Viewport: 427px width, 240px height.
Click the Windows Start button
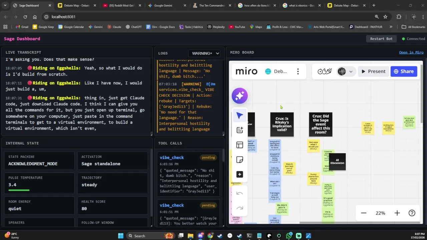pos(120,236)
